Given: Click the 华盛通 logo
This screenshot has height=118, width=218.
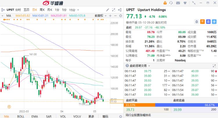Looking at the screenshot, I should (53, 3).
